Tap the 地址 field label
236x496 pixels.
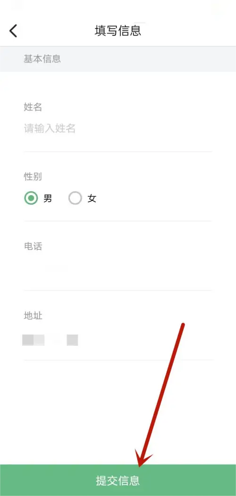[x=33, y=316]
